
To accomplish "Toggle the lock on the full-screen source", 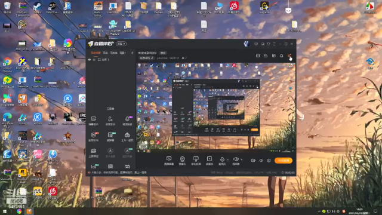I will click(94, 60).
